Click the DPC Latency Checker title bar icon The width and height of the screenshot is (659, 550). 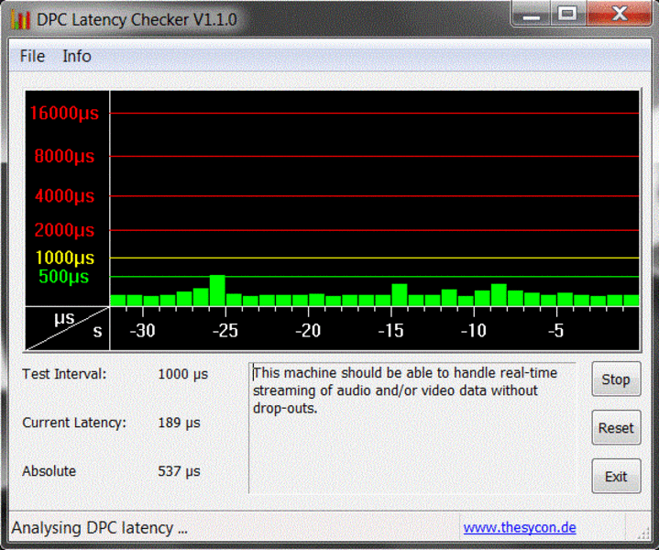[x=21, y=20]
